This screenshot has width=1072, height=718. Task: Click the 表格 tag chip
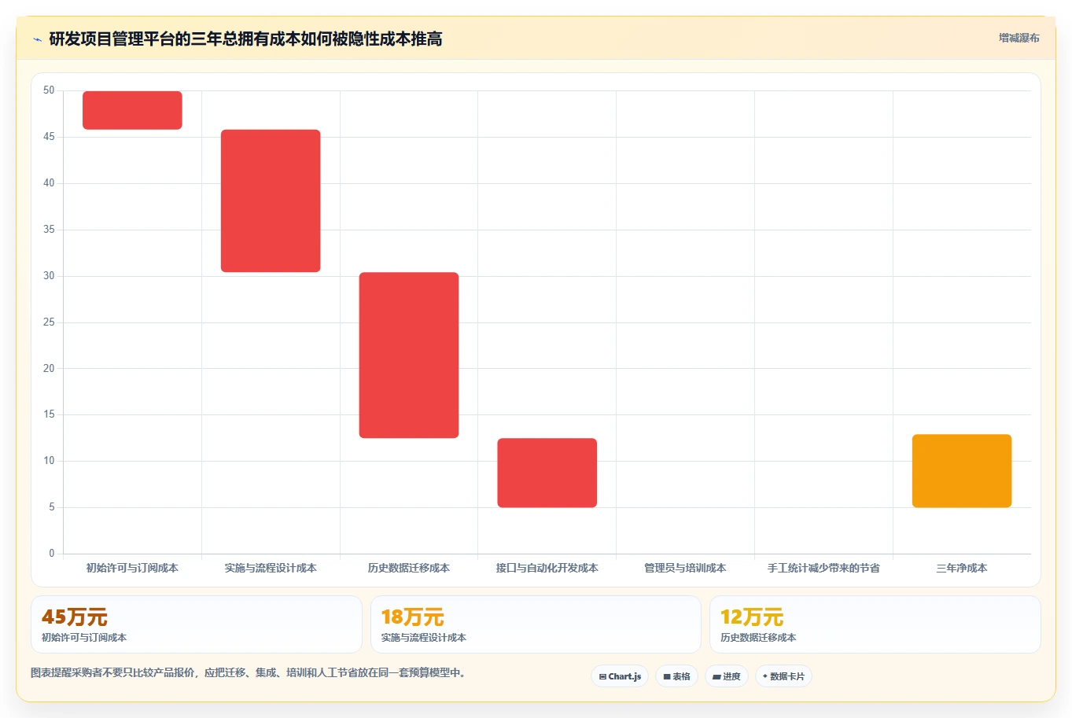coord(676,676)
